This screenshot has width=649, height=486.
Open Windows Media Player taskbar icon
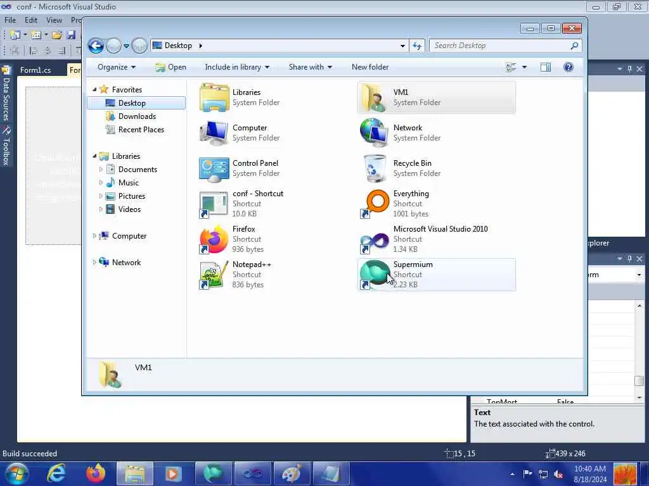click(173, 473)
